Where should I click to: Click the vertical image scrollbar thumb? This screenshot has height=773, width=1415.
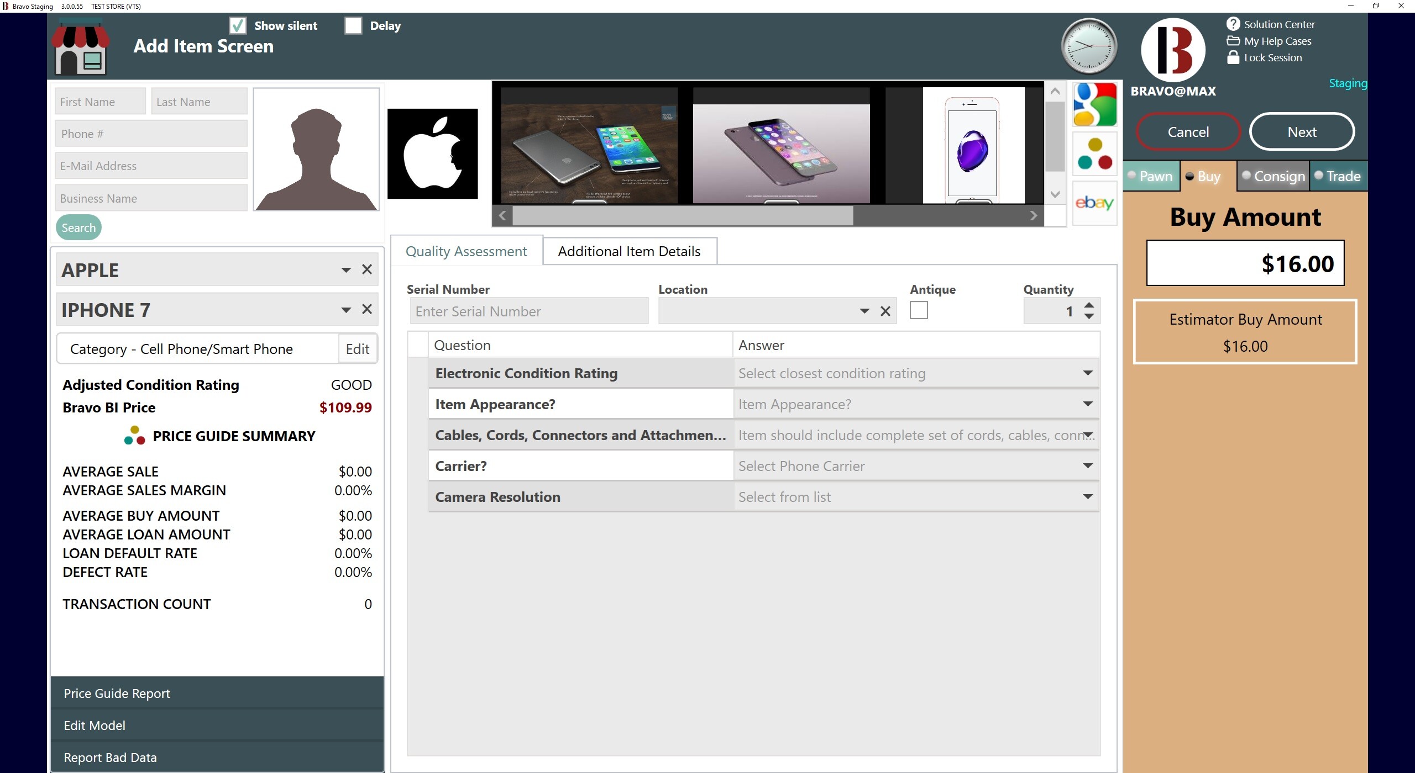click(x=1055, y=136)
